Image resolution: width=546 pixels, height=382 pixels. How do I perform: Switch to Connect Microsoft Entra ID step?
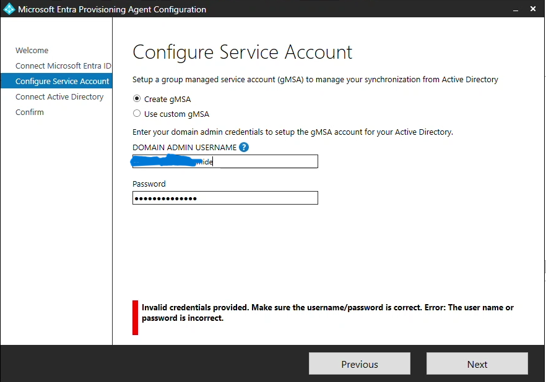tap(63, 66)
